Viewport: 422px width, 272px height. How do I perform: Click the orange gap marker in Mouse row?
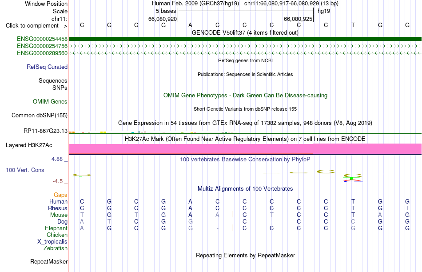point(232,214)
